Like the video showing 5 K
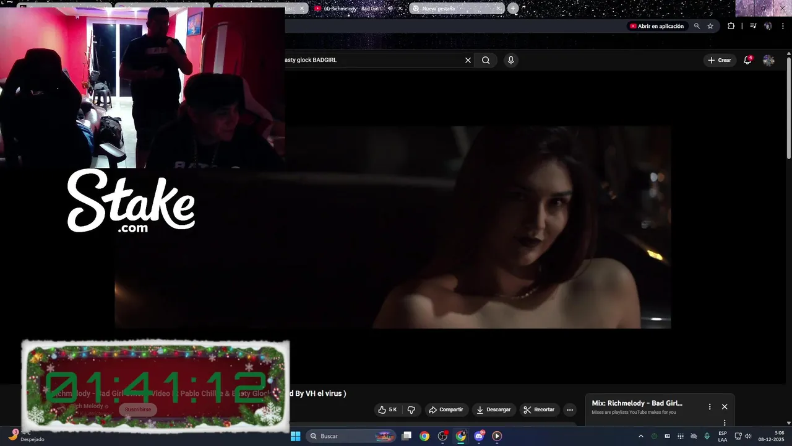The width and height of the screenshot is (792, 446). (388, 409)
